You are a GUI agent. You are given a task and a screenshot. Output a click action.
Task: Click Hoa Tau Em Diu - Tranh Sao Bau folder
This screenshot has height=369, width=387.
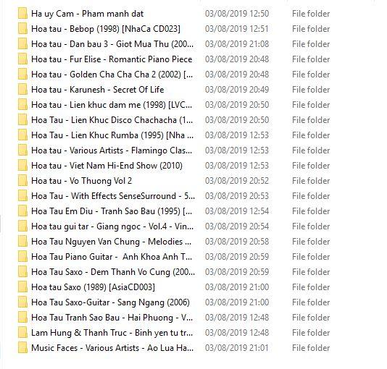pyautogui.click(x=112, y=211)
